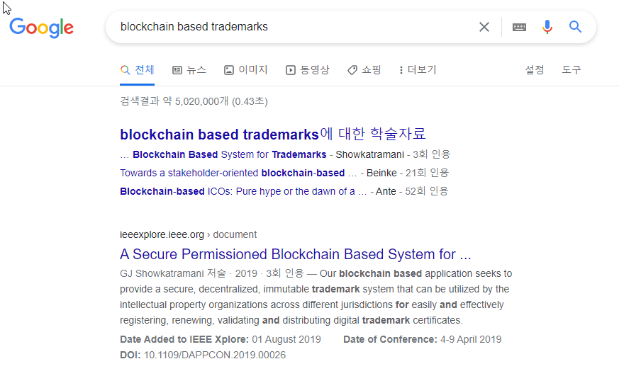Open 도구 (Tools) filter options
Image resolution: width=619 pixels, height=376 pixels.
click(x=571, y=70)
